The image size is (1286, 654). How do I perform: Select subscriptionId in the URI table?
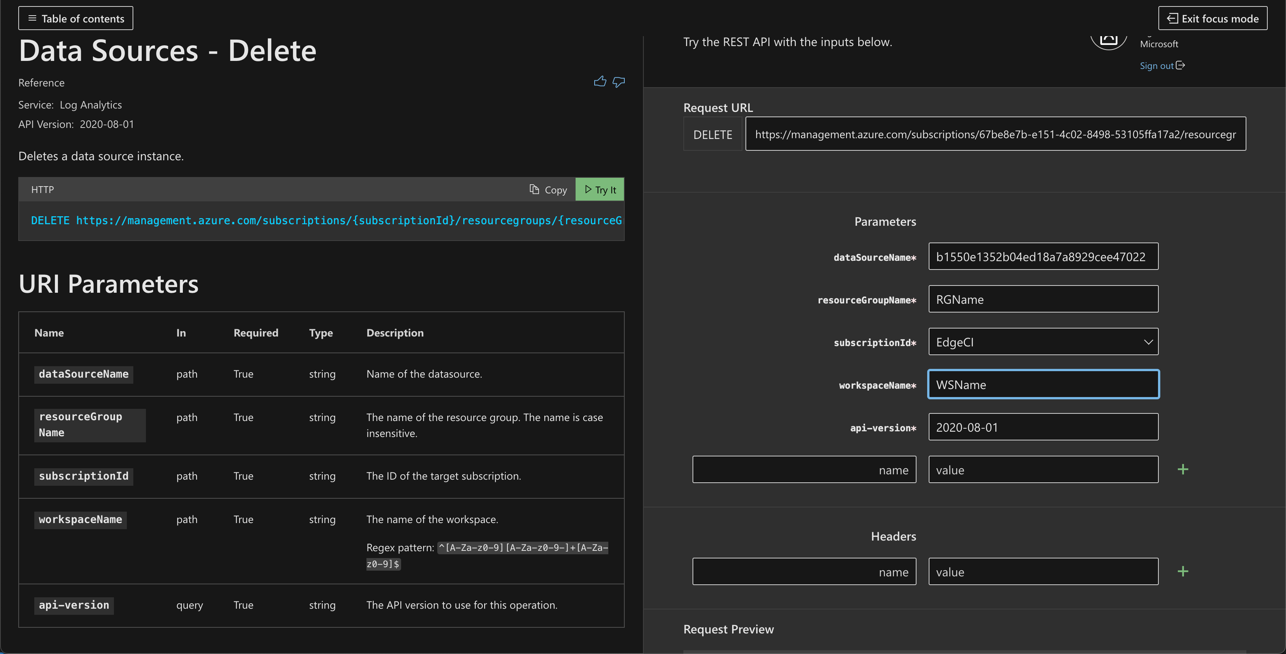83,476
